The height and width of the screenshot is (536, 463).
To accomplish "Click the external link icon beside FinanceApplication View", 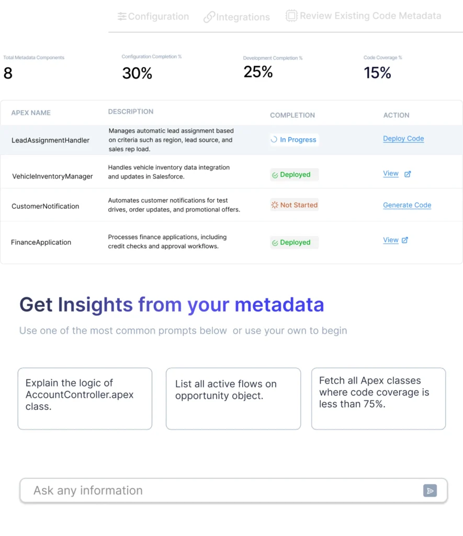I will click(404, 240).
